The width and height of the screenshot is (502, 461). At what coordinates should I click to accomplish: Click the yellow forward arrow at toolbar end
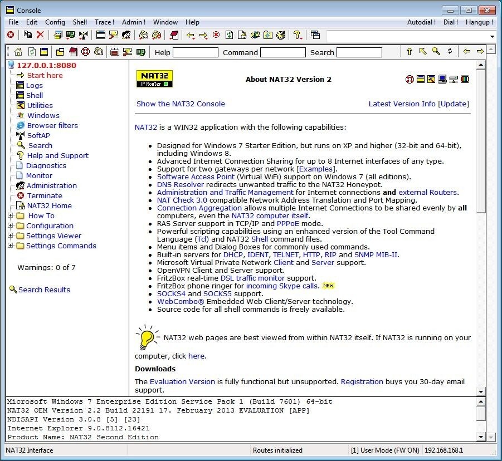click(480, 51)
